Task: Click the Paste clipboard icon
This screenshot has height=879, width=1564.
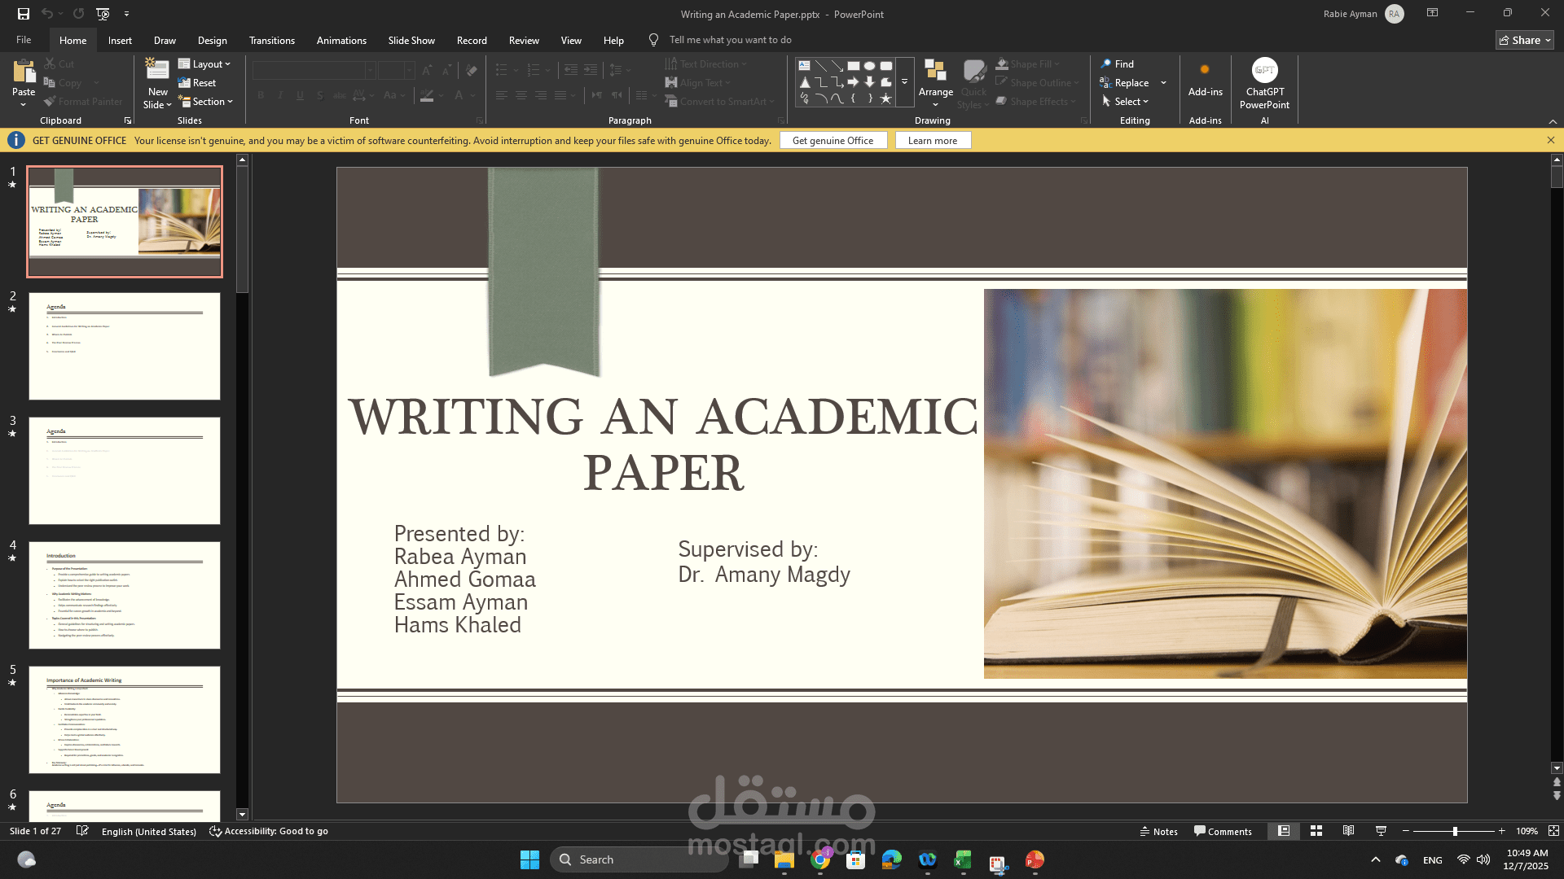Action: (x=24, y=72)
